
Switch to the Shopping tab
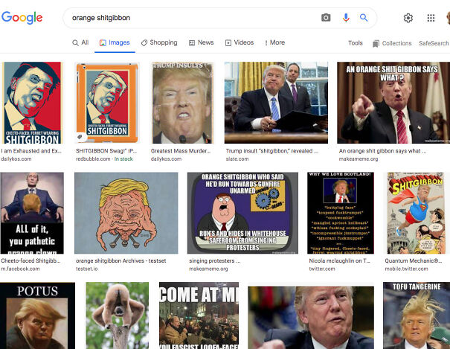159,42
